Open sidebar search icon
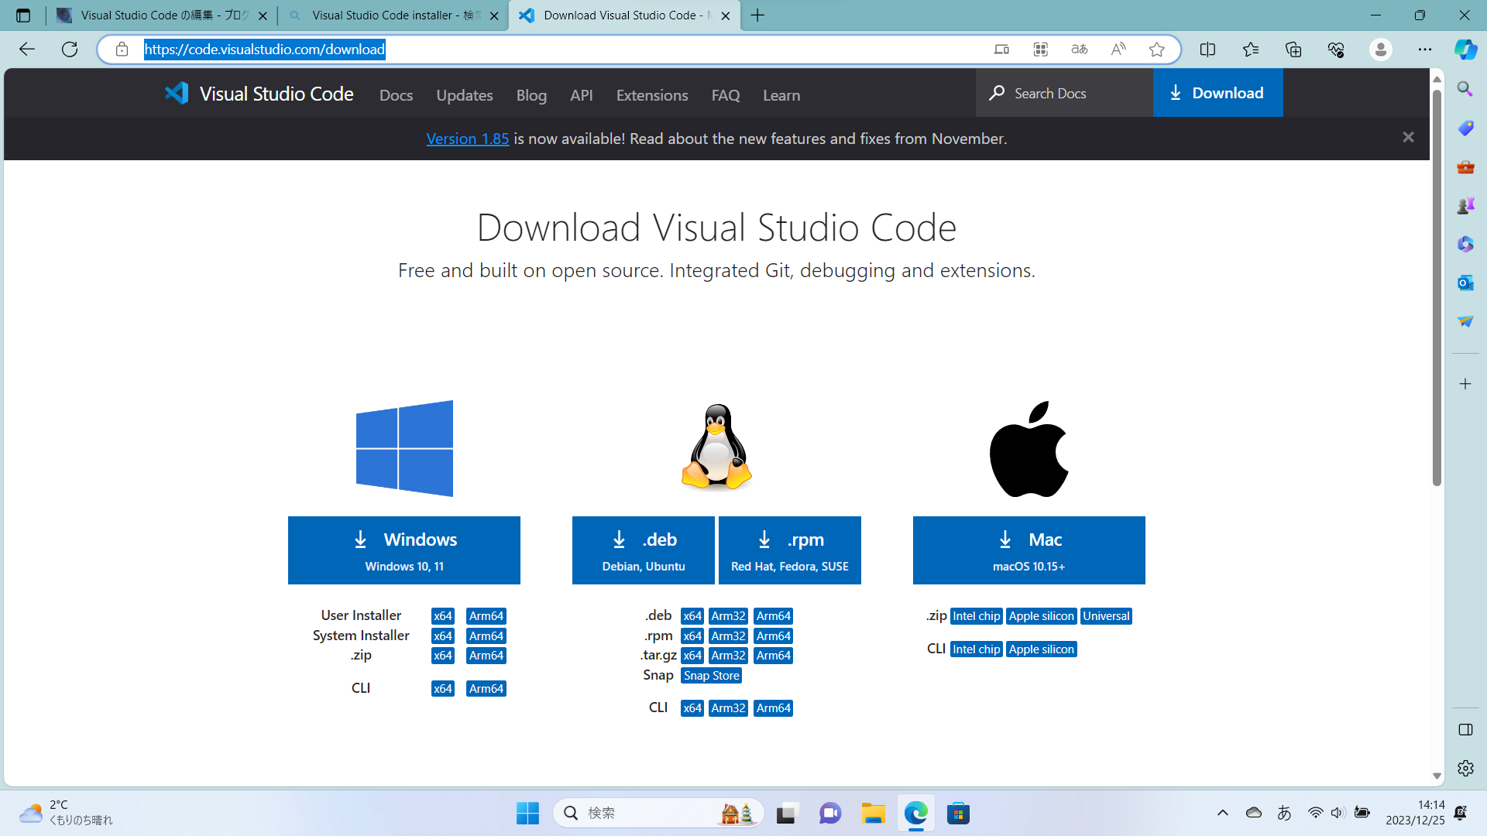 coord(1465,89)
